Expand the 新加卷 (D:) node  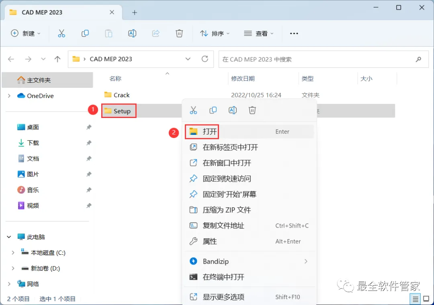[x=13, y=268]
